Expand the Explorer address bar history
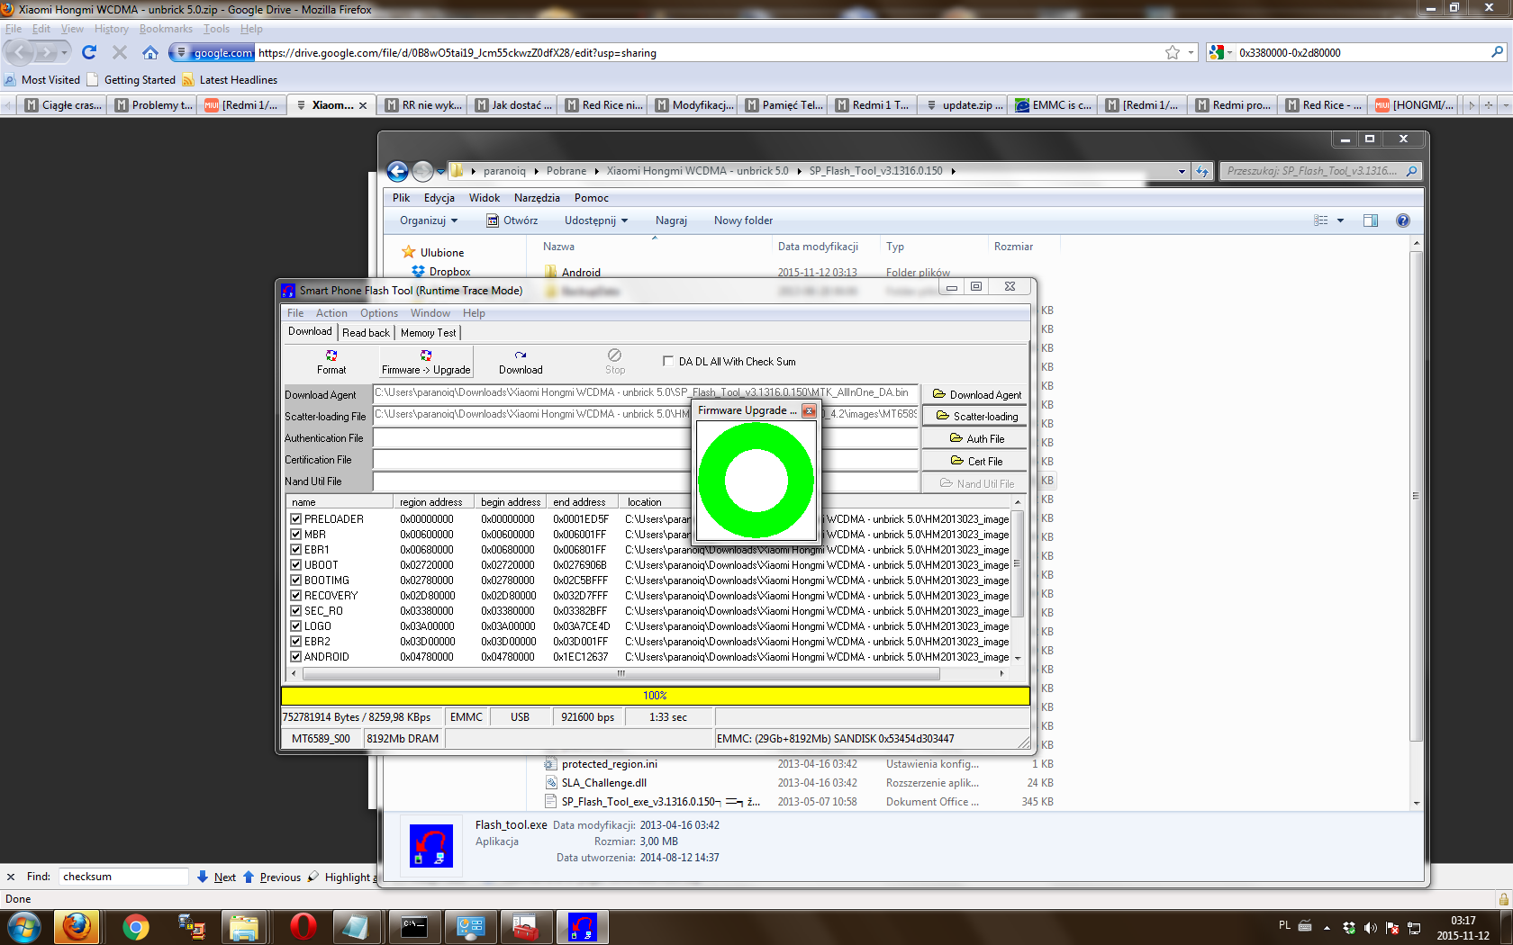1513x945 pixels. coord(1182,171)
